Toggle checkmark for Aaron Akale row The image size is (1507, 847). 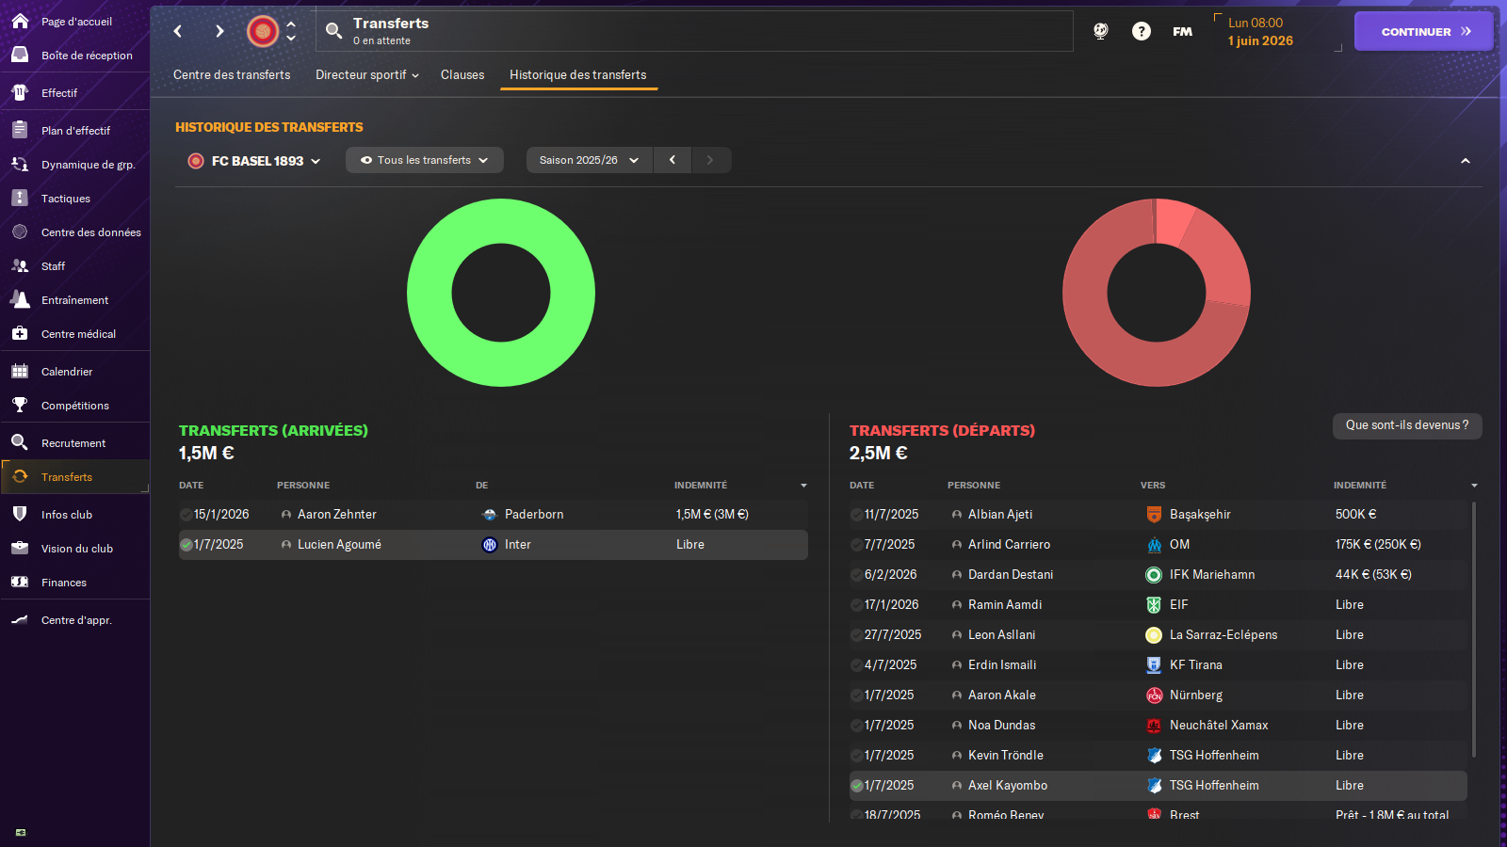pyautogui.click(x=856, y=695)
